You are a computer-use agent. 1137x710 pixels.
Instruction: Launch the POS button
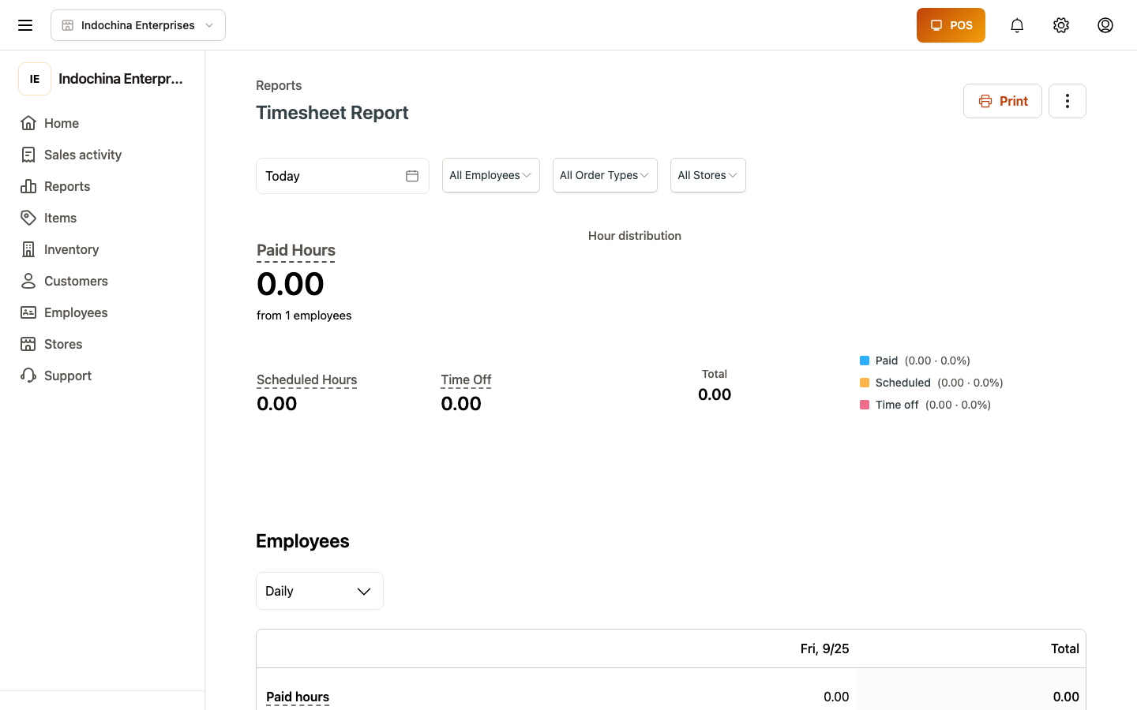click(x=951, y=25)
